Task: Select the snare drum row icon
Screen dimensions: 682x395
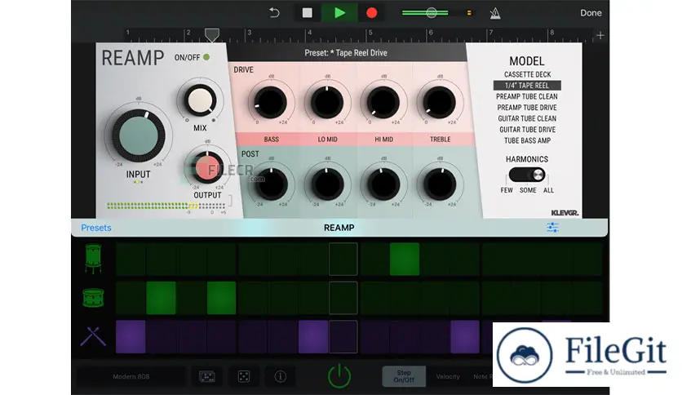Action: 93,298
